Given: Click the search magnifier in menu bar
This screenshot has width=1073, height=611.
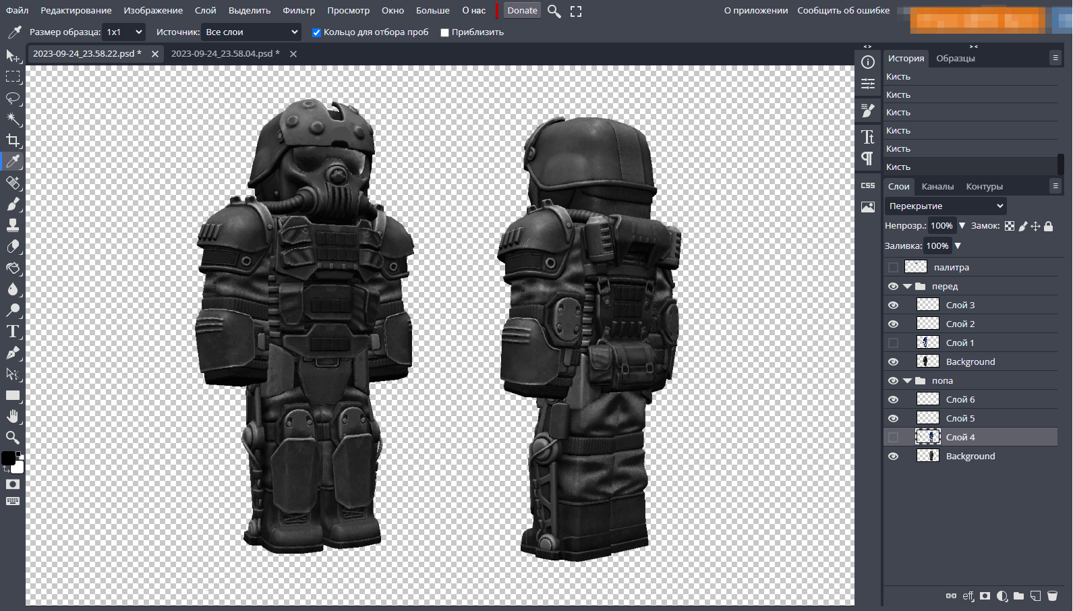Looking at the screenshot, I should 554,11.
